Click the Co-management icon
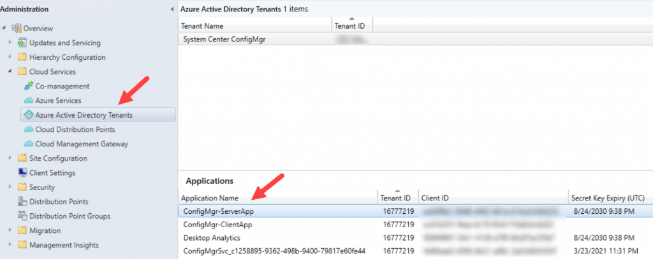 coord(29,86)
